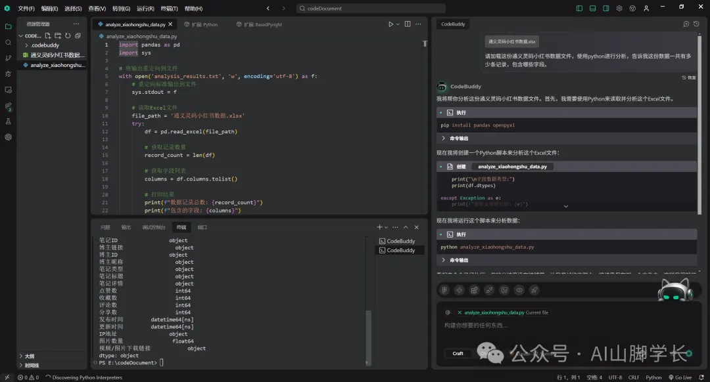This screenshot has height=382, width=710.
Task: Open run options dropdown beside play button
Action: (x=398, y=24)
